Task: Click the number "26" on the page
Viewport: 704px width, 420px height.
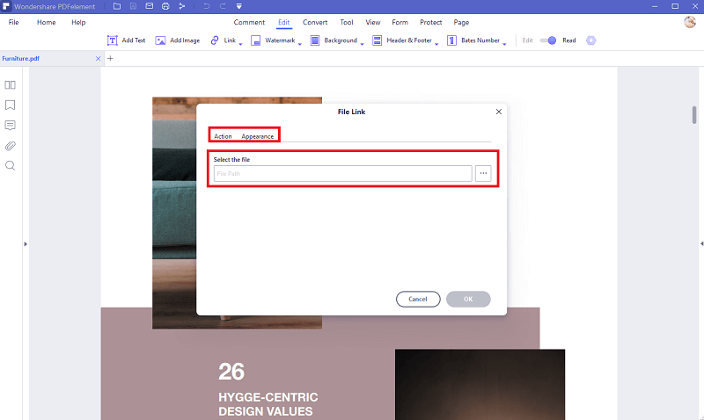Action: coord(231,372)
